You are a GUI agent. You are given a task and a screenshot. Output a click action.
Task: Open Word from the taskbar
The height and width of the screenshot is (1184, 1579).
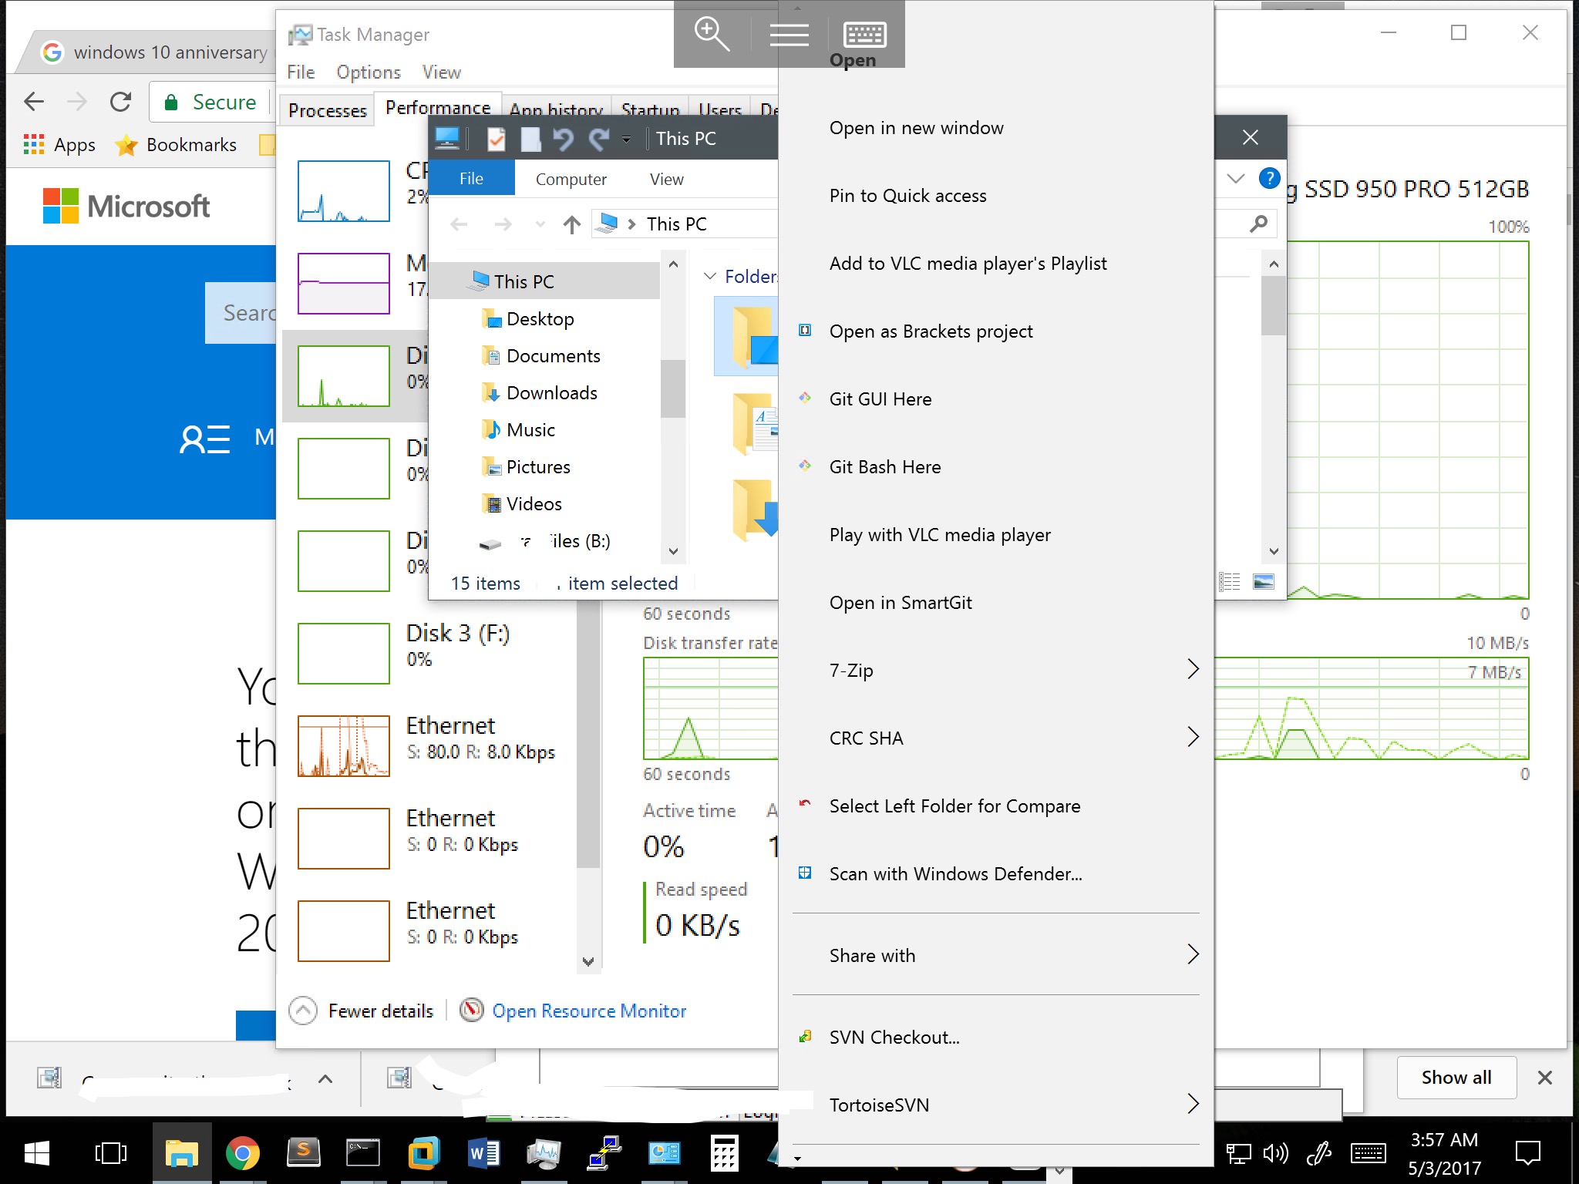coord(483,1153)
